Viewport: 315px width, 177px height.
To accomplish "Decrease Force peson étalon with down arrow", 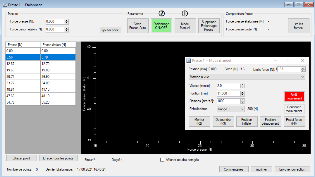I will 67,30.
